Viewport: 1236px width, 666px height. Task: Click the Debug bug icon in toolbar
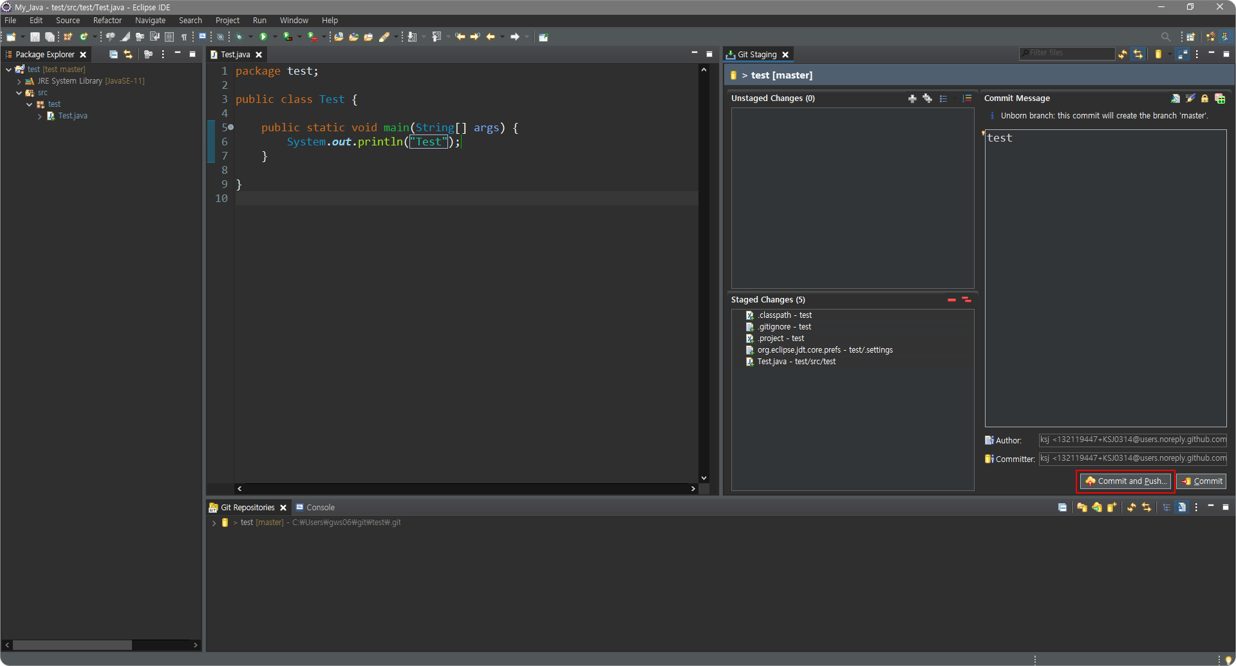[x=239, y=37]
